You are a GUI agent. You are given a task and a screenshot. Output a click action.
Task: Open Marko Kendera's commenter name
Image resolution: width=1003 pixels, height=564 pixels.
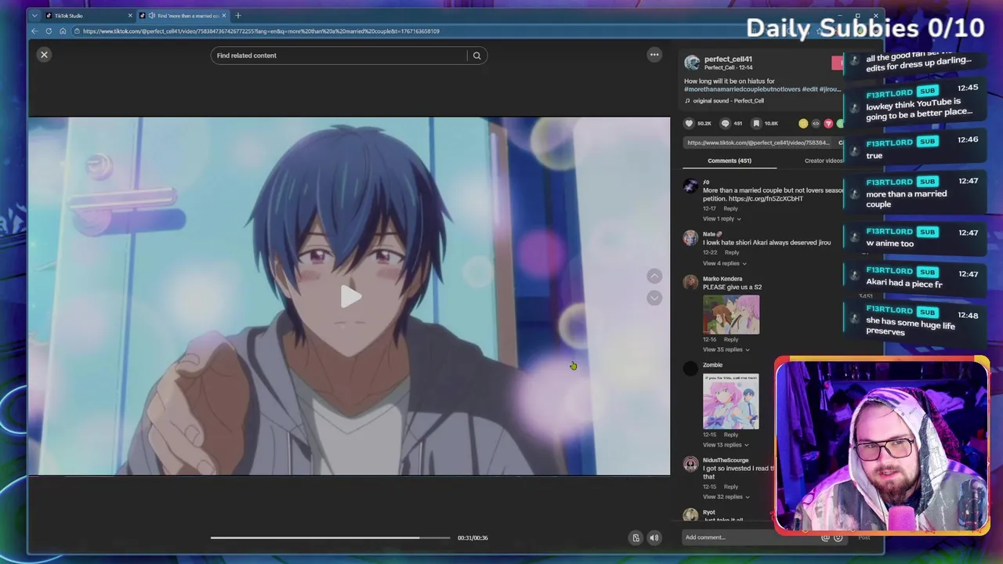click(722, 278)
